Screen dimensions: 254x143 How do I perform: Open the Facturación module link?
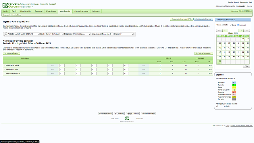[231, 6]
